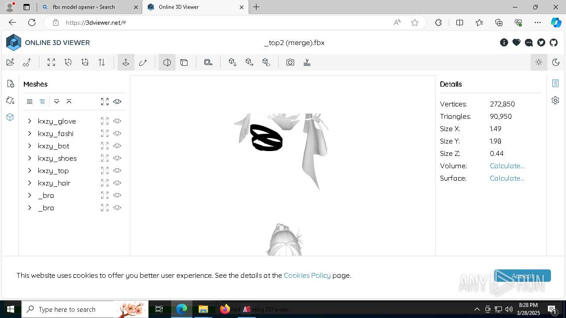Set Y axis as up vector
Image resolution: width=566 pixels, height=318 pixels.
coord(68,62)
